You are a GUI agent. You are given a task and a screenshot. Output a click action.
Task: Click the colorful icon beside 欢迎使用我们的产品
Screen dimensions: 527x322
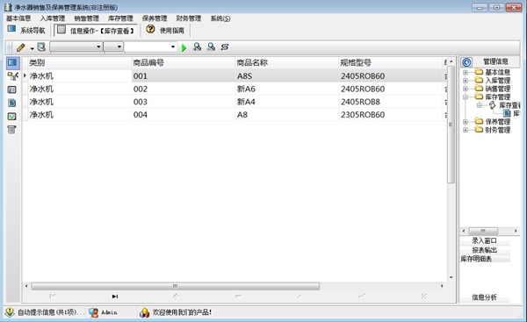144,312
